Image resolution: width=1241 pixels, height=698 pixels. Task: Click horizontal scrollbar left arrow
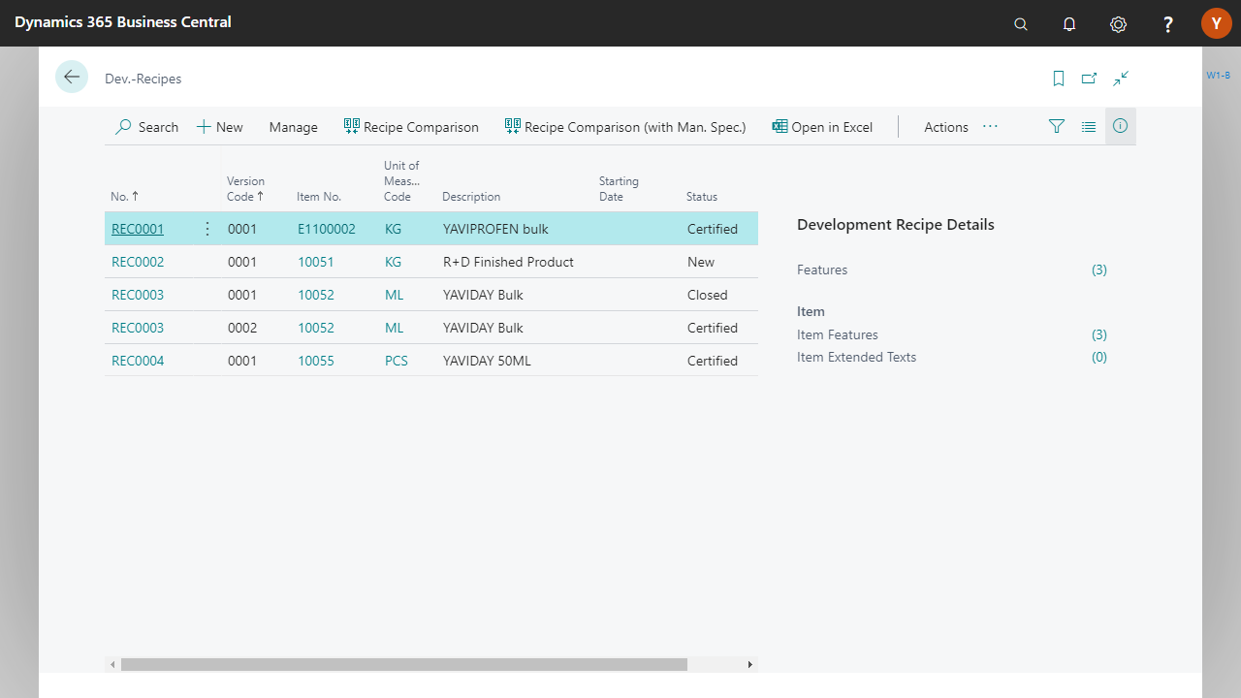click(x=112, y=665)
